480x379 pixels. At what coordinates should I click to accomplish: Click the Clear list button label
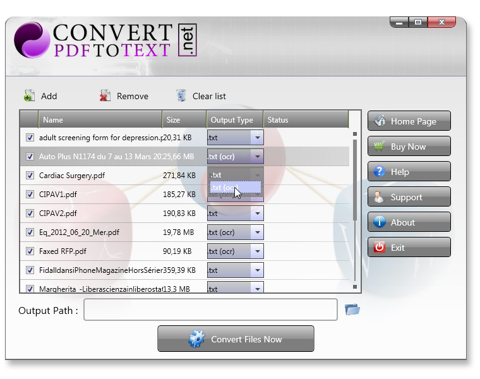[209, 96]
